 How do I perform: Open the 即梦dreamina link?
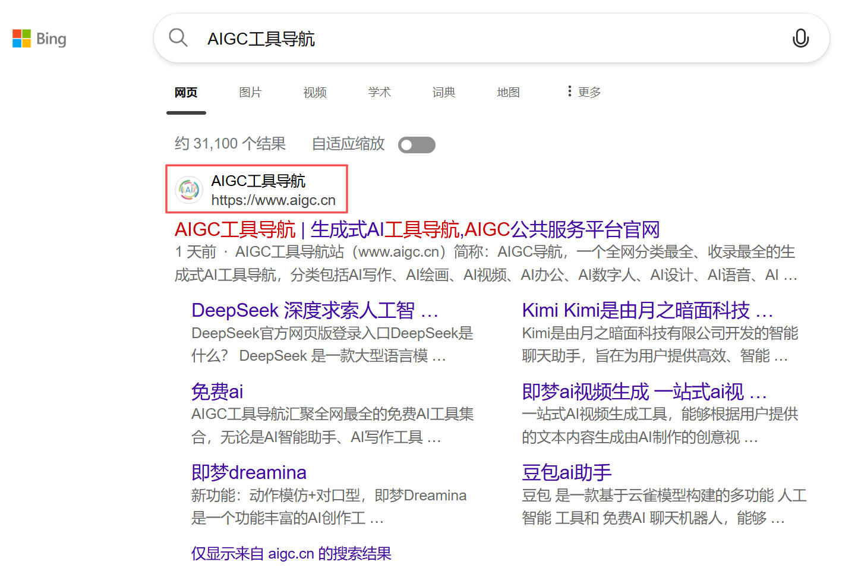[248, 472]
